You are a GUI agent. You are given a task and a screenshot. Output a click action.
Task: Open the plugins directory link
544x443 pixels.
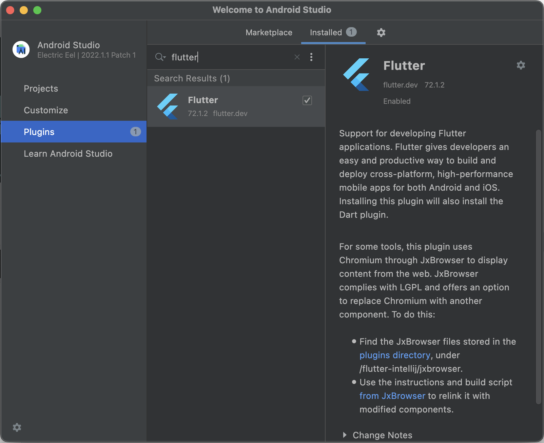click(395, 355)
